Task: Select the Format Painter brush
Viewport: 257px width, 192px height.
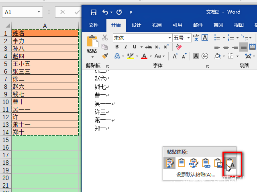Action: click(105, 56)
